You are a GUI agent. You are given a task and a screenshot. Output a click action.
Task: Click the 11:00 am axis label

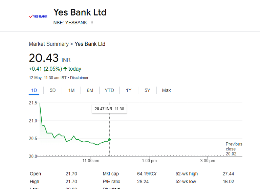tap(91, 161)
